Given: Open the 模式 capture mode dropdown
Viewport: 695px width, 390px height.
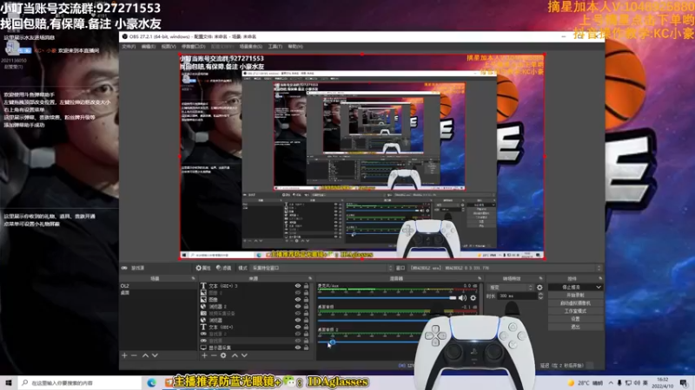Looking at the screenshot, I should [321, 268].
